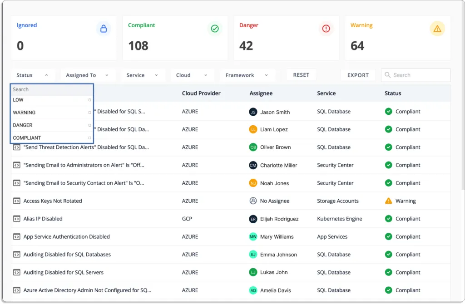Click Noah Jones's orange avatar
This screenshot has width=465, height=304.
(x=253, y=183)
